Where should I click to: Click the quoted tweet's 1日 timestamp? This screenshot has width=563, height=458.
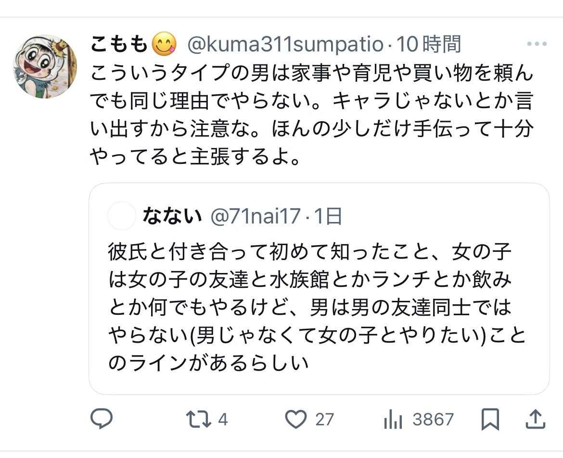pyautogui.click(x=328, y=217)
